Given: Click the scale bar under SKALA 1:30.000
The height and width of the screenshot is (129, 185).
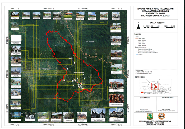Looking at the screenshot, I should click(158, 27).
